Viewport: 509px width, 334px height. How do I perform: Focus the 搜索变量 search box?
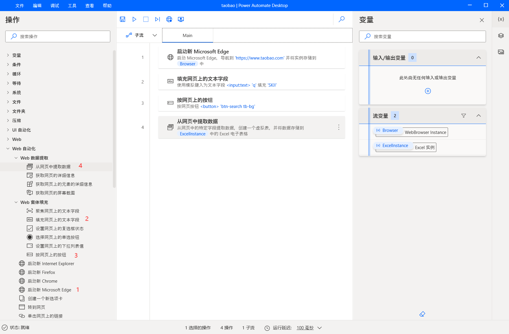(x=422, y=36)
